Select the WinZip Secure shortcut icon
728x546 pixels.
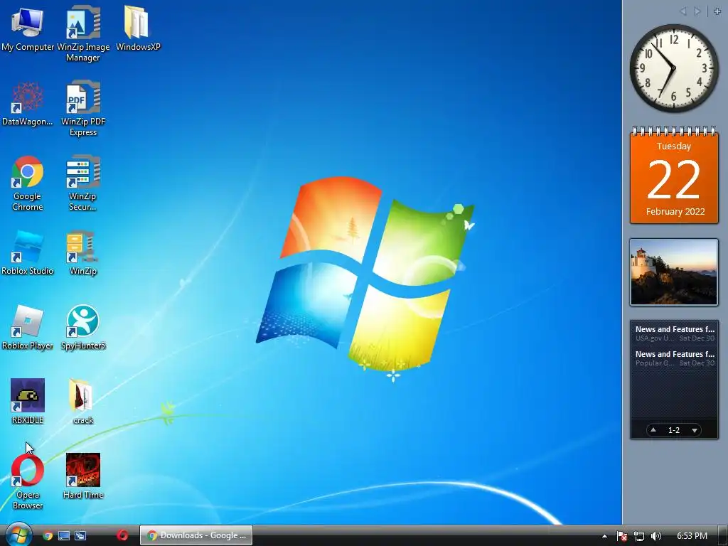pyautogui.click(x=82, y=183)
